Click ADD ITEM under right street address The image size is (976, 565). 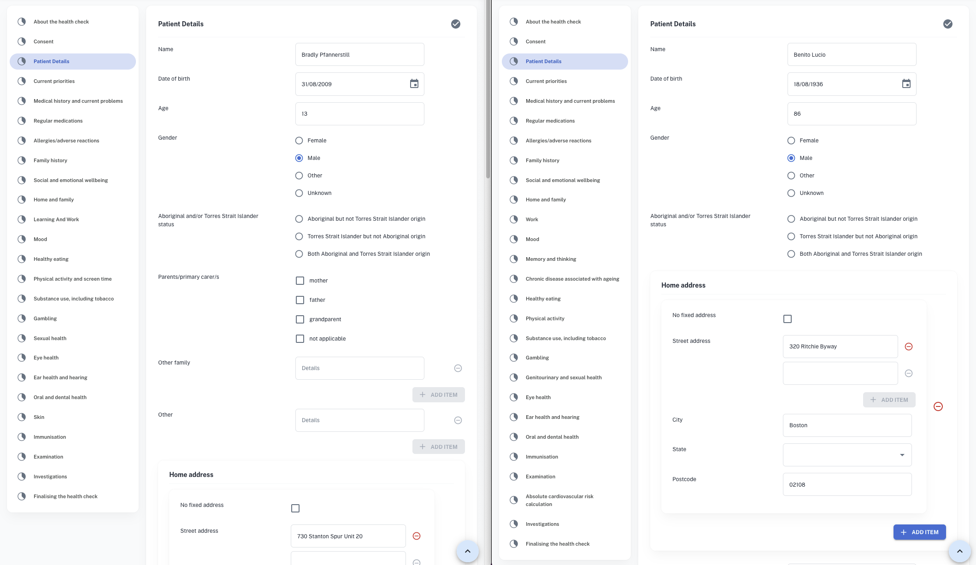click(x=889, y=400)
